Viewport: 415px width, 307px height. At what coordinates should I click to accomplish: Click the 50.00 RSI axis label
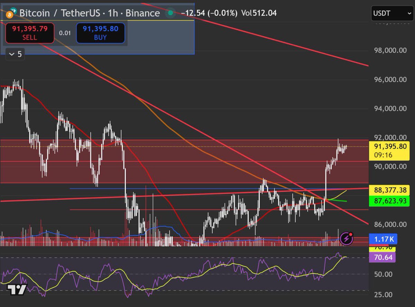(383, 274)
